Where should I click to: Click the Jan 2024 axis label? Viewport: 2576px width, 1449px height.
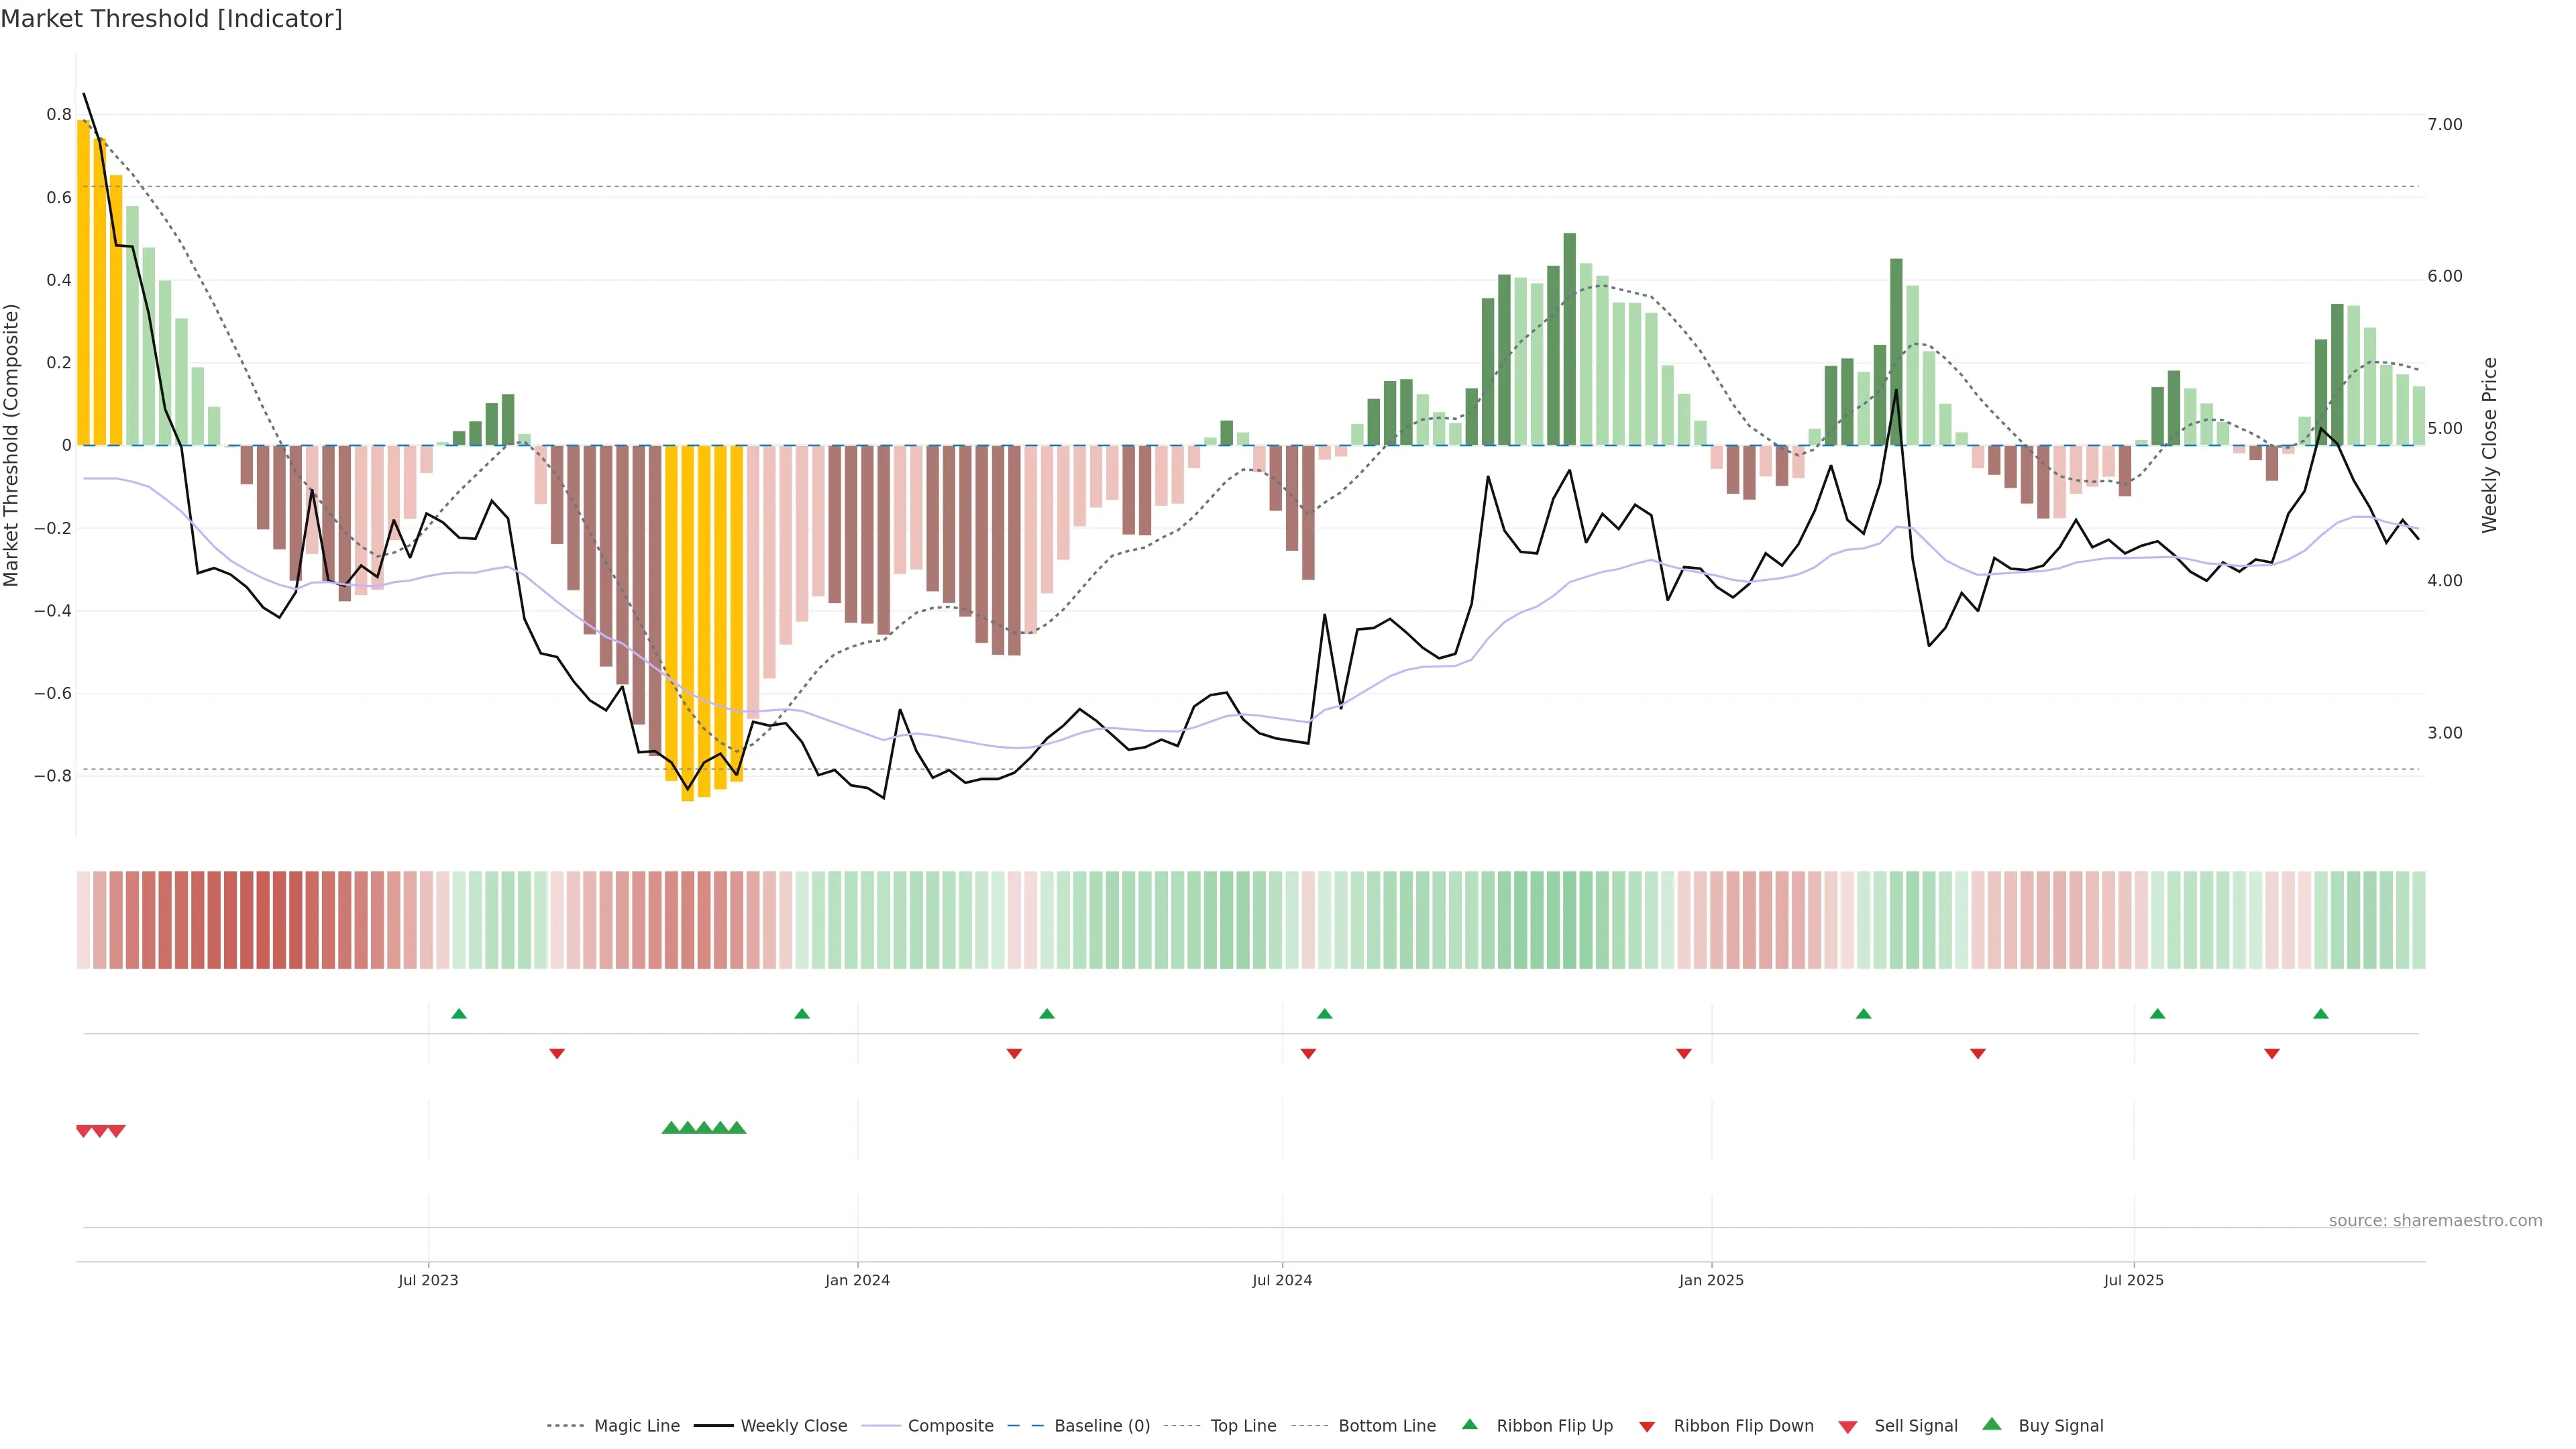coord(857,1280)
